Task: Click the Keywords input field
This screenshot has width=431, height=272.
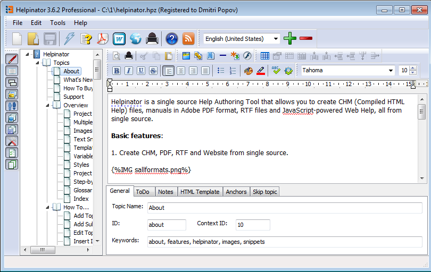Action: (285, 242)
